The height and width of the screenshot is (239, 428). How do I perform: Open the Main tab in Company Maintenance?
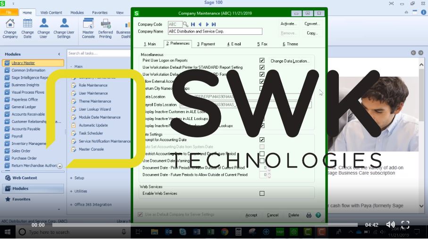click(x=150, y=44)
